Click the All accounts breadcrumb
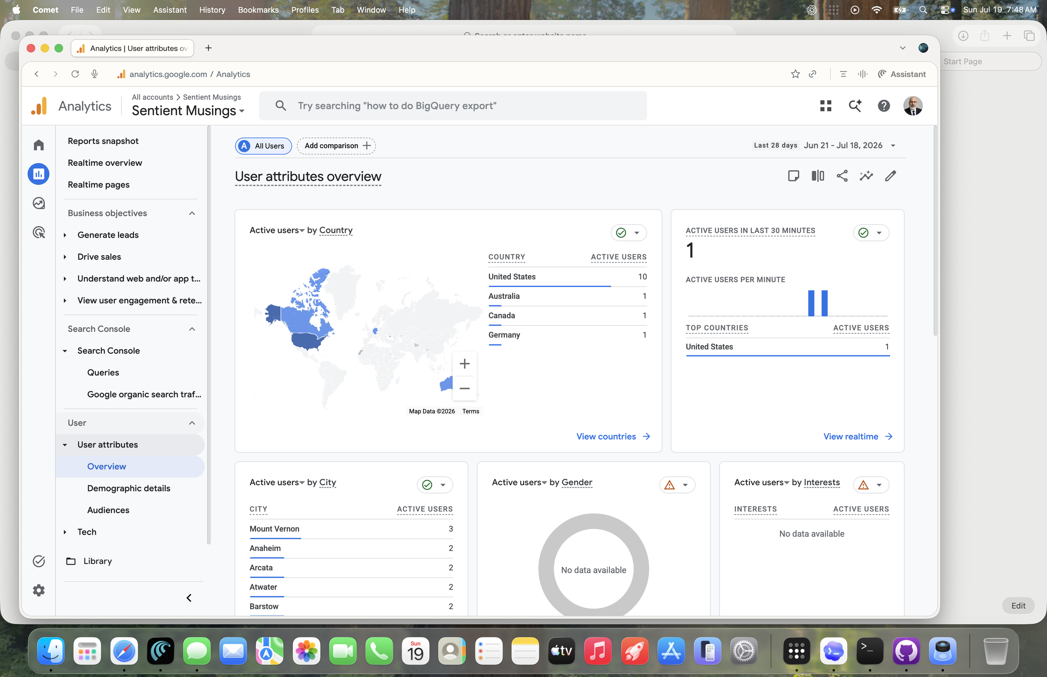The width and height of the screenshot is (1047, 677). tap(152, 97)
